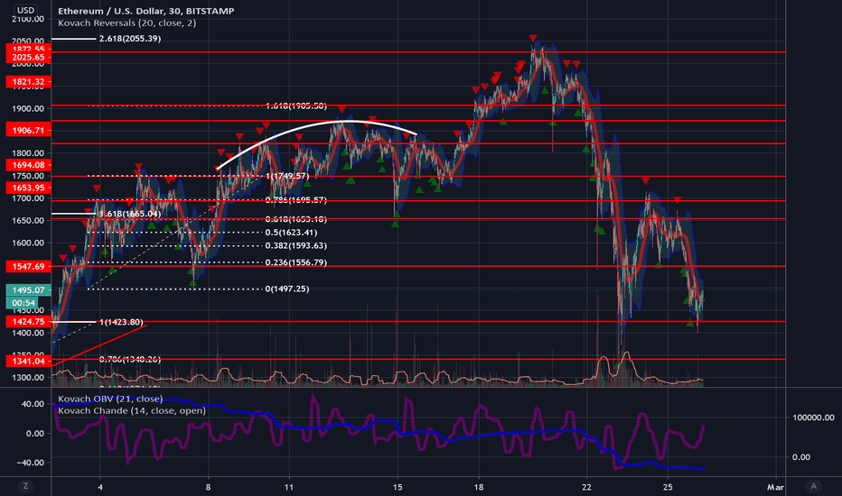Select the red diagonal trend line
Screen dimensions: 842x496
click(x=98, y=345)
